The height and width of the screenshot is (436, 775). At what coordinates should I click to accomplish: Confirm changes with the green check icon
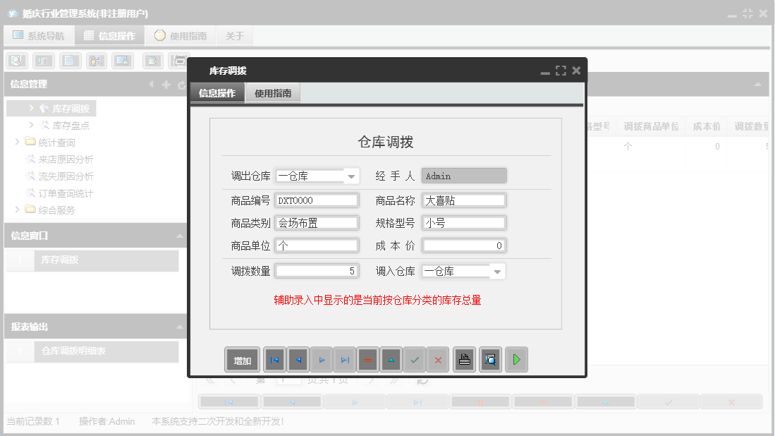[x=415, y=359]
